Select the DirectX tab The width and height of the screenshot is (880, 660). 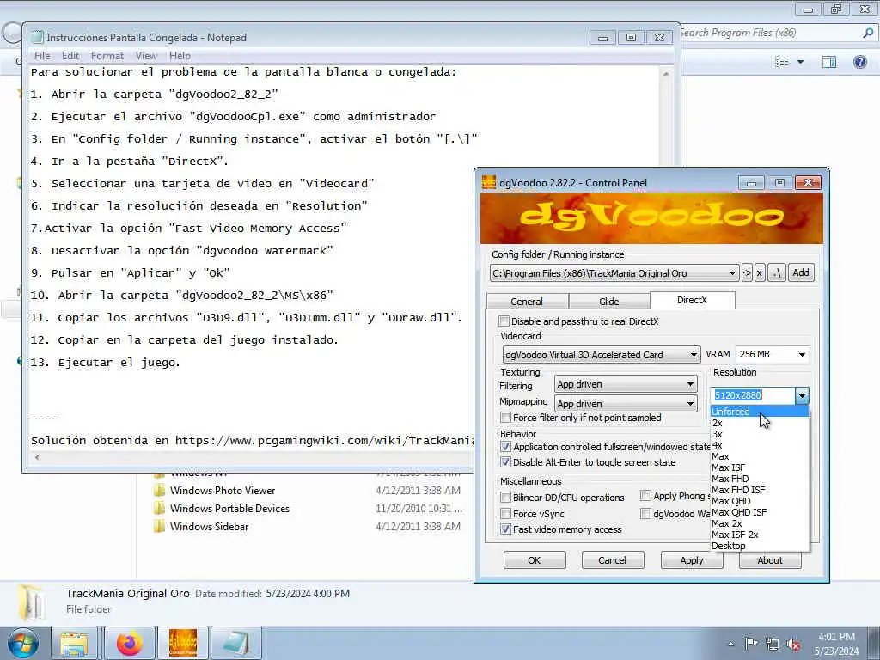pos(692,300)
